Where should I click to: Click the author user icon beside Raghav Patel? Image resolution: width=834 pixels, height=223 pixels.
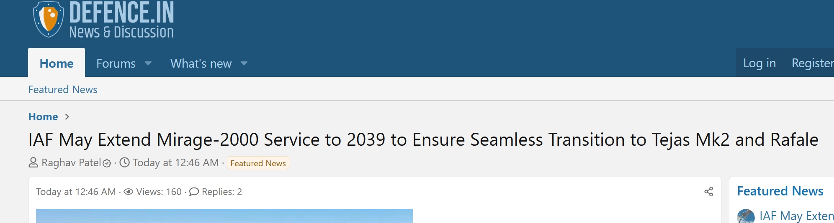(x=33, y=162)
